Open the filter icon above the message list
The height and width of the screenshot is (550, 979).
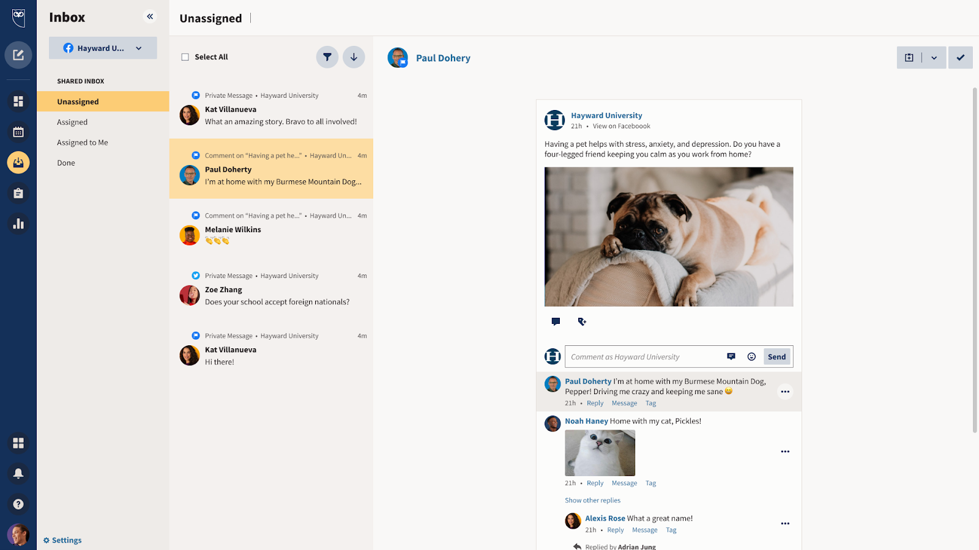(x=327, y=56)
